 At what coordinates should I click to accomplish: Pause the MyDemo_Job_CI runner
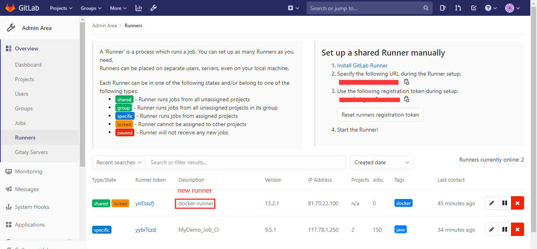point(504,229)
